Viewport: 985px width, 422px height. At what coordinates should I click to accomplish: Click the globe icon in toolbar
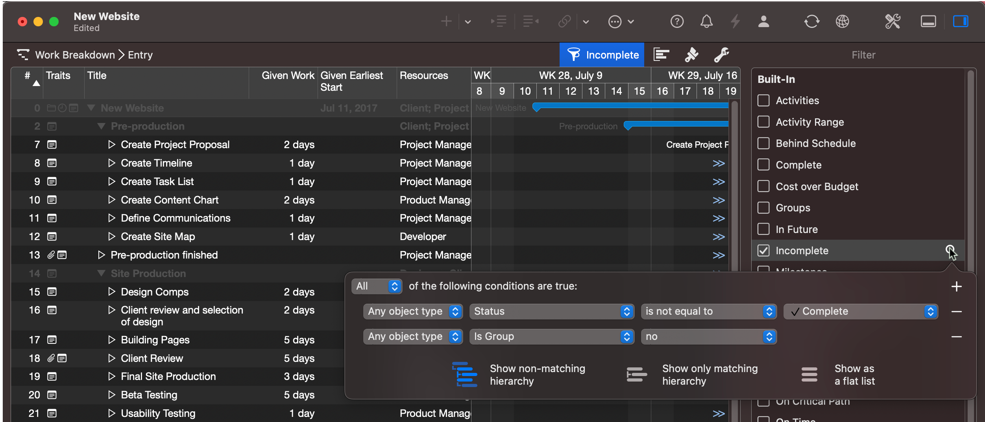[842, 22]
